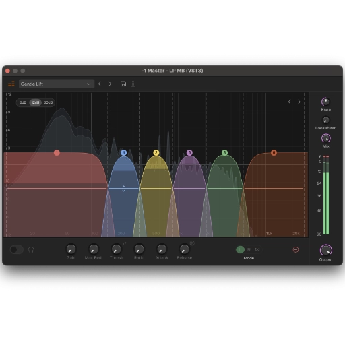Open the orange plugin menu icon
Screen dimensions: 345x345
coord(11,84)
